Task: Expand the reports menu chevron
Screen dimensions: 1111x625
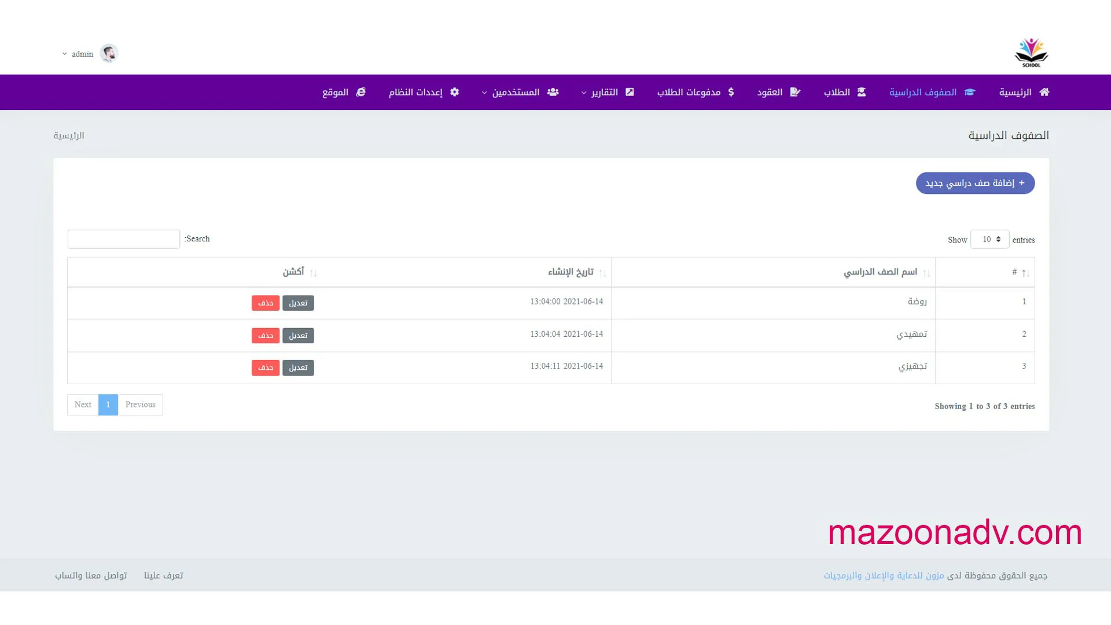Action: coord(584,93)
